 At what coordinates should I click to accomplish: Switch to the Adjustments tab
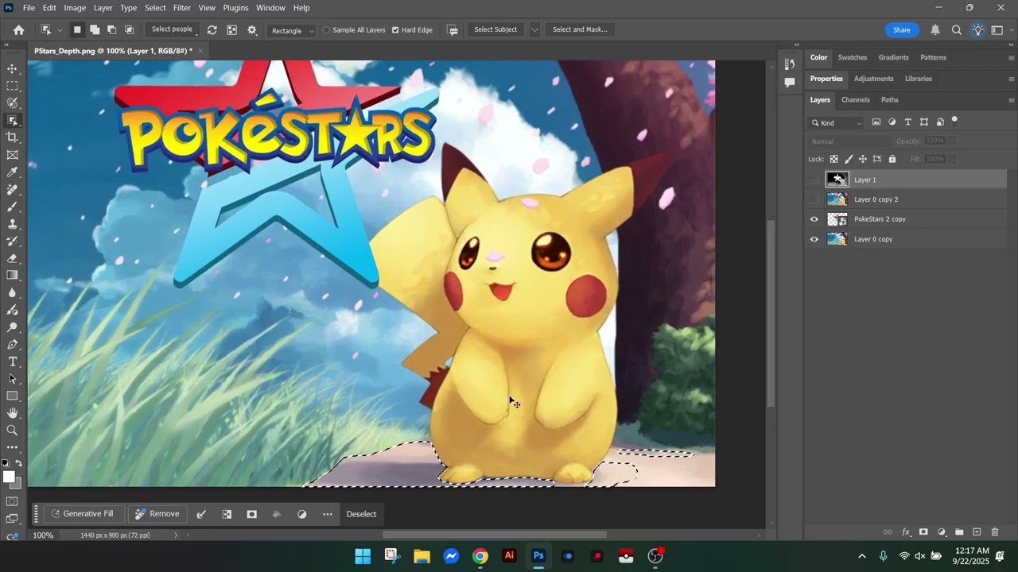tap(873, 79)
